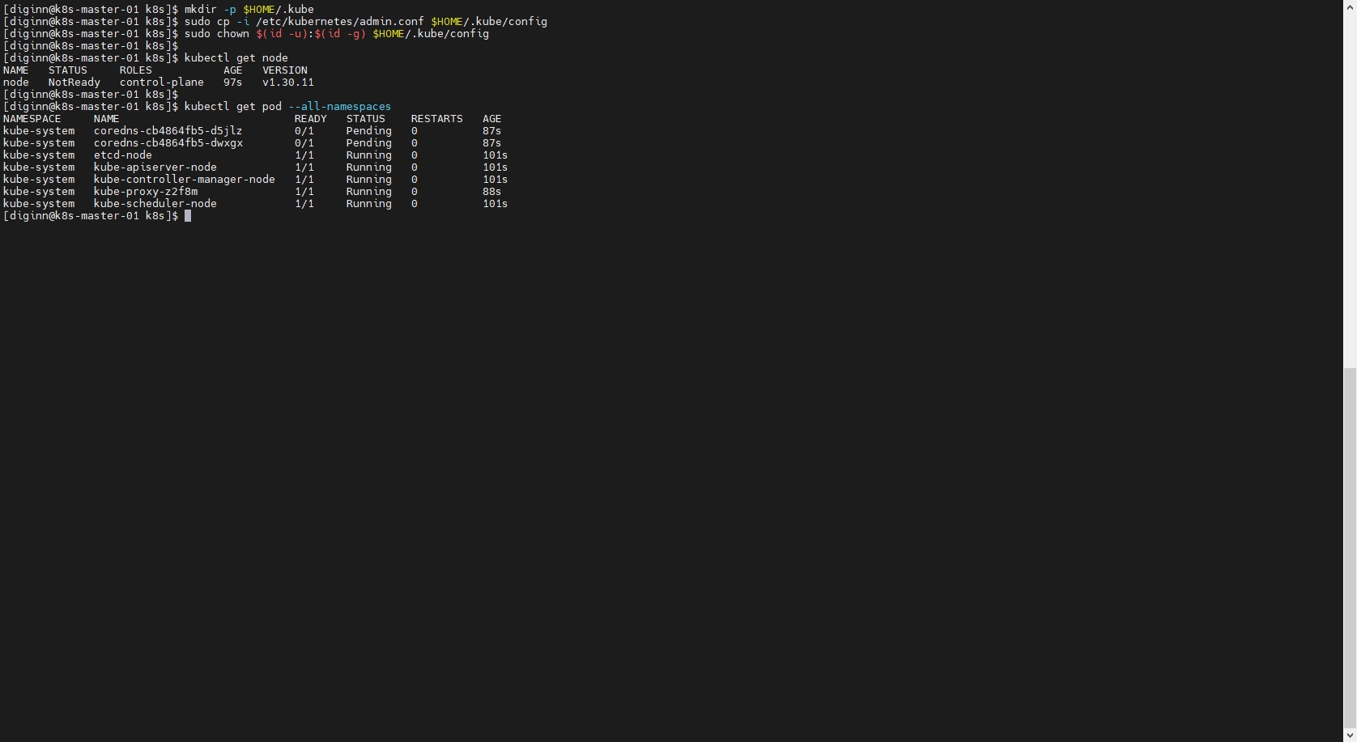Viewport: 1357px width, 742px height.
Task: Click the kube-apiserver-node pod name
Action: pos(155,167)
